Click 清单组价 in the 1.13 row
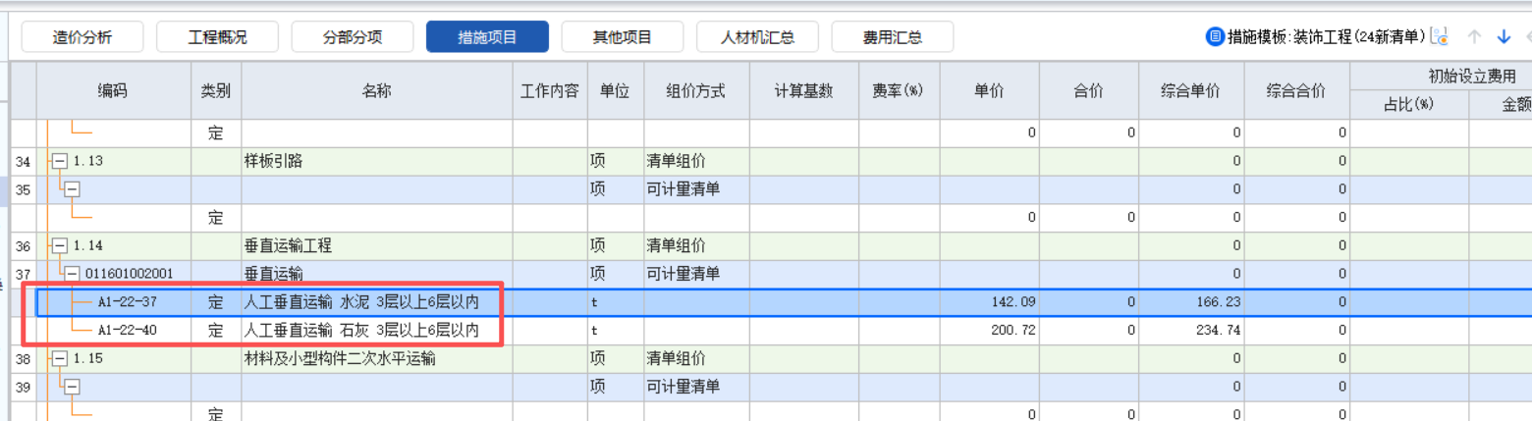This screenshot has height=421, width=1532. [676, 161]
